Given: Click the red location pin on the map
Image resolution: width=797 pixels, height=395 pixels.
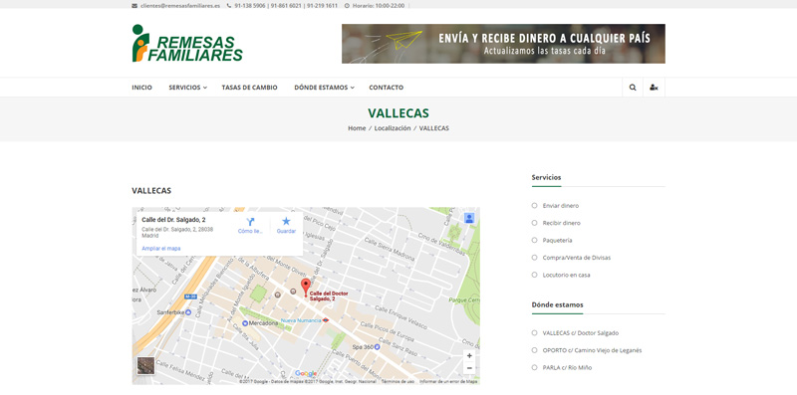Looking at the screenshot, I should pos(305,287).
